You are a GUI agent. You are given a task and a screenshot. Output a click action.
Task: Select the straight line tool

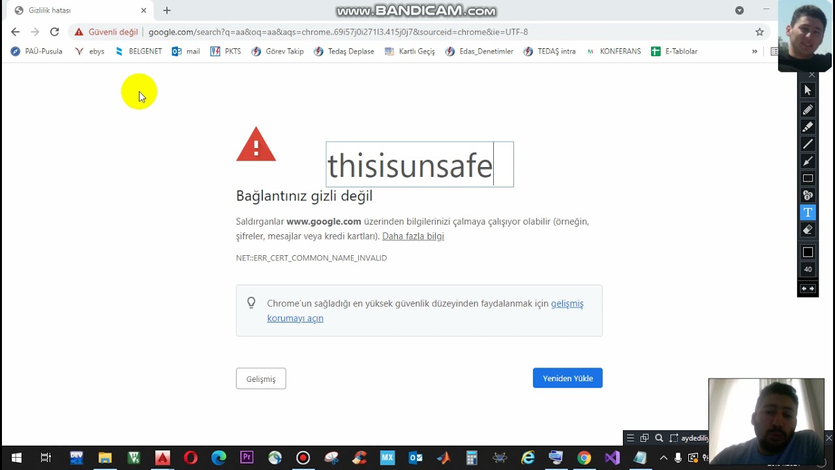tap(808, 144)
